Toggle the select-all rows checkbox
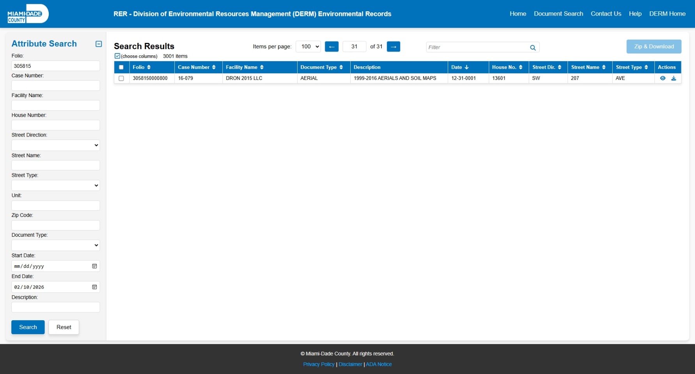The width and height of the screenshot is (695, 374). click(121, 67)
